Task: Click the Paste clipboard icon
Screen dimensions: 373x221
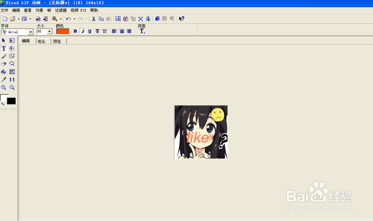Action: 109,19
